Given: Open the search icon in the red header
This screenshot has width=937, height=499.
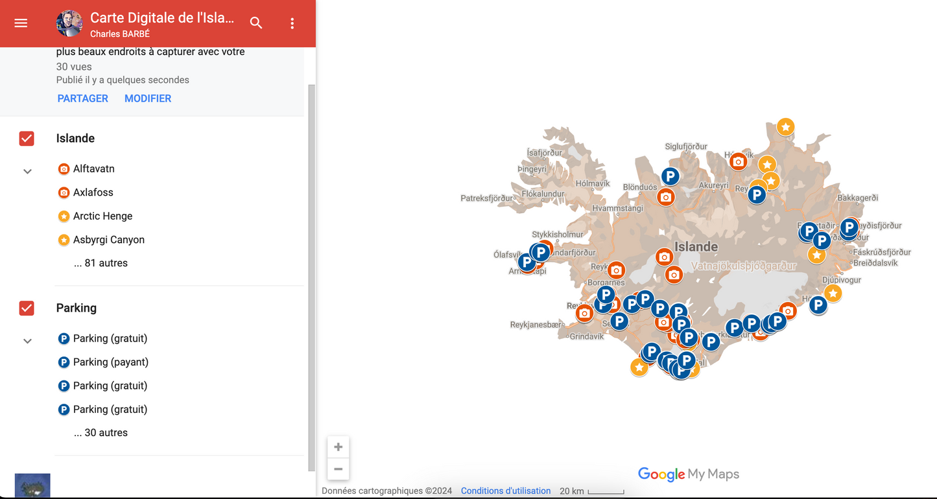Looking at the screenshot, I should (256, 23).
